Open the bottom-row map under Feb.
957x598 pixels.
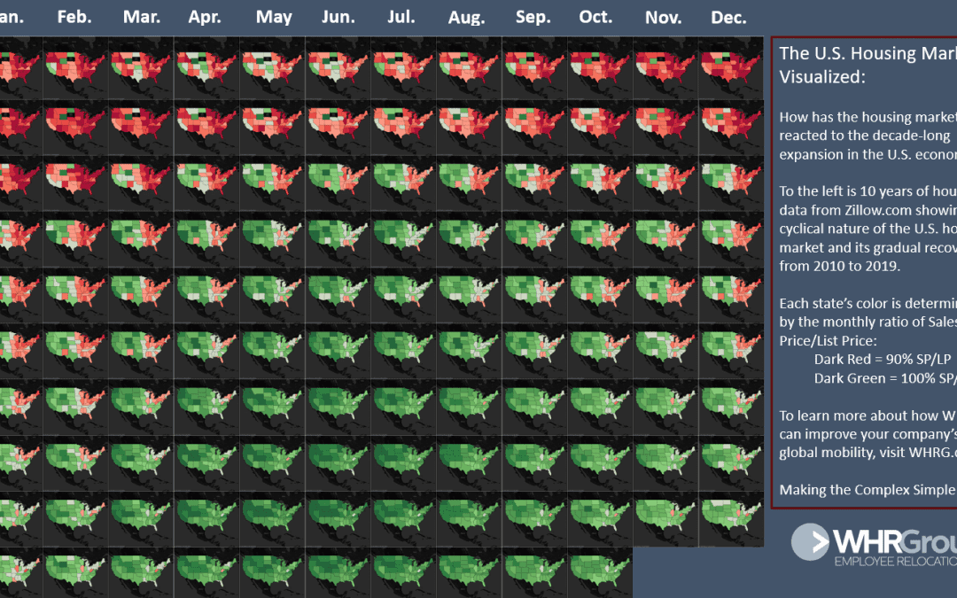pos(76,571)
